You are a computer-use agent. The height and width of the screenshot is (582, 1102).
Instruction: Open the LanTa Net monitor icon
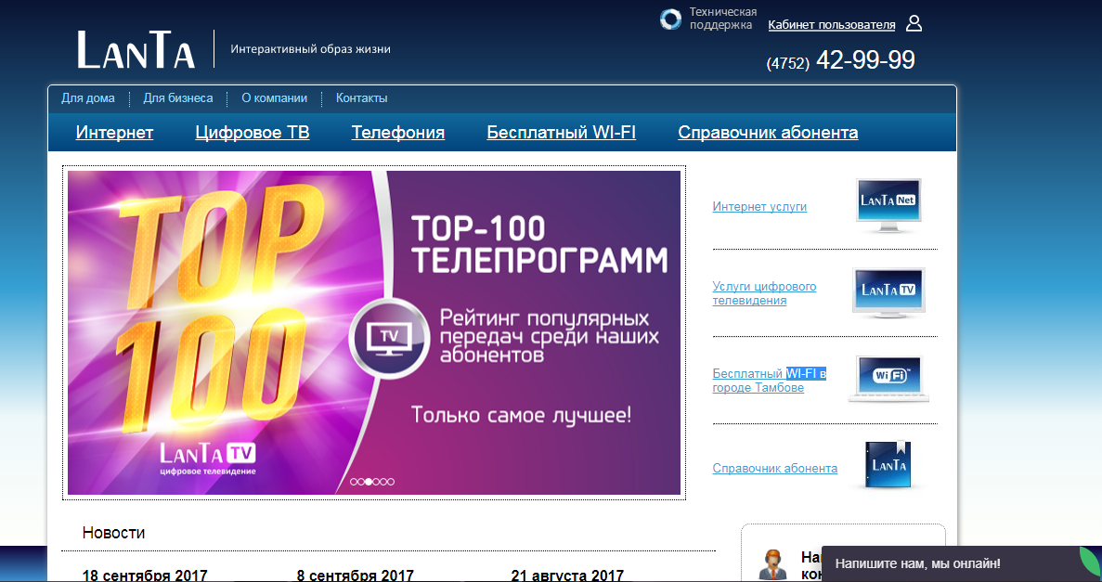(888, 205)
